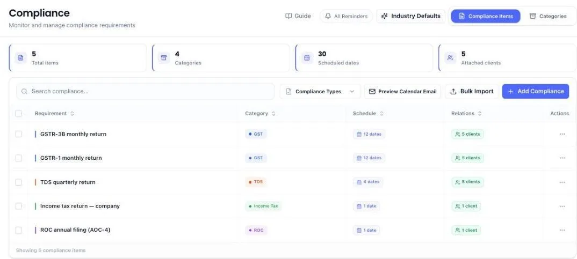The height and width of the screenshot is (259, 577).
Task: Click the Total items document icon
Action: [x=20, y=58]
